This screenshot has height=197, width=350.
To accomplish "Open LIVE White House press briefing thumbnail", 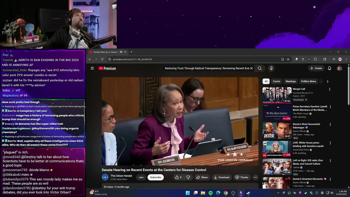I will pos(277,149).
